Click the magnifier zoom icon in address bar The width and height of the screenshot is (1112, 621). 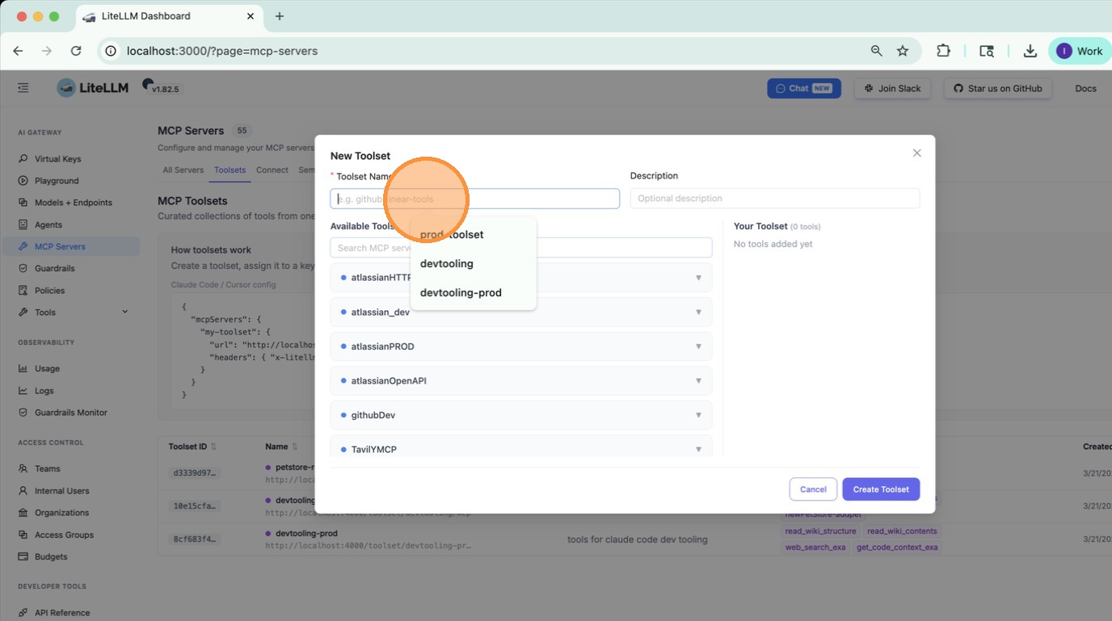(x=876, y=51)
